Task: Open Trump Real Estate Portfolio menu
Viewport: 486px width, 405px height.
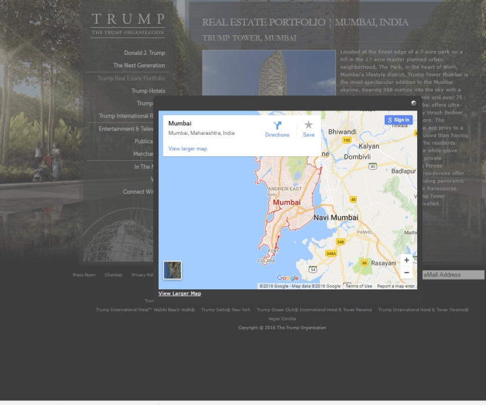Action: (131, 78)
